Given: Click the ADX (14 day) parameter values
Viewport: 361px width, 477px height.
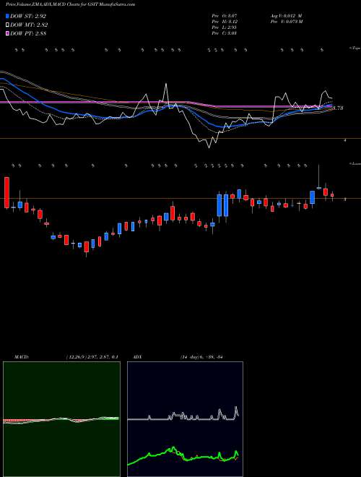Looking at the screenshot, I should (x=201, y=357).
